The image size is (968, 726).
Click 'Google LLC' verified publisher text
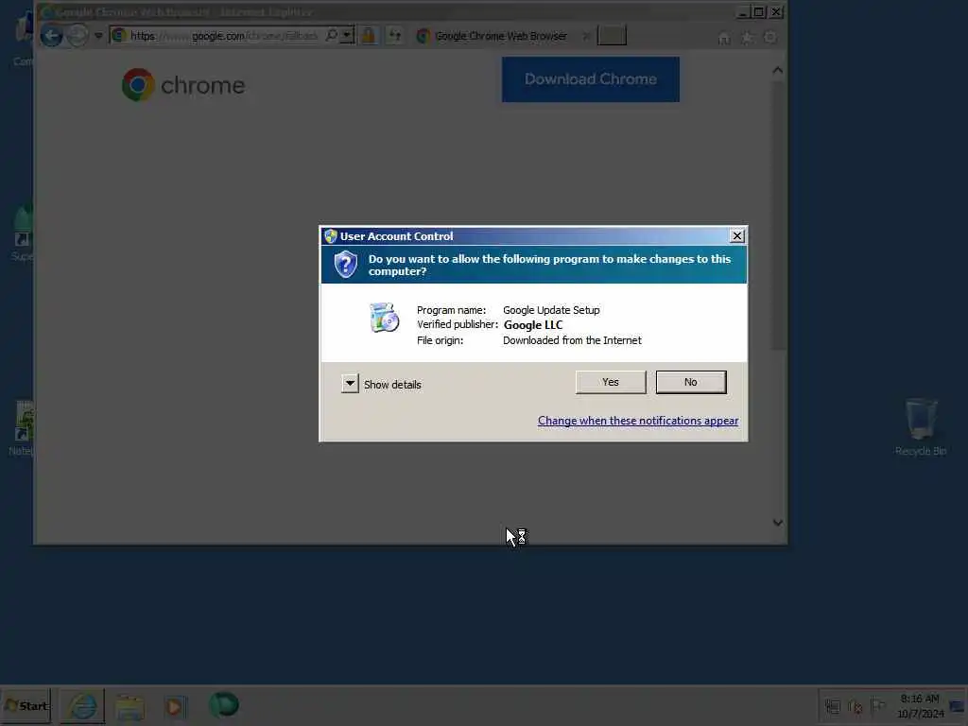(x=533, y=325)
